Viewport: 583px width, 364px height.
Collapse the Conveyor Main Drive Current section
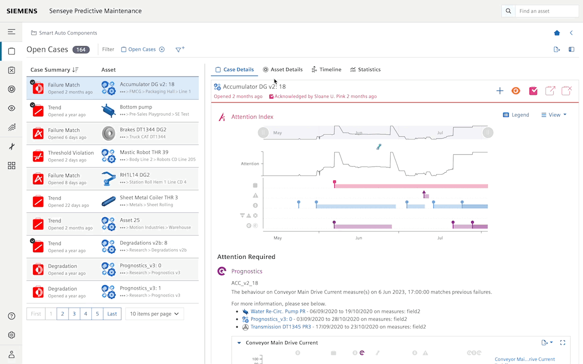pos(239,342)
